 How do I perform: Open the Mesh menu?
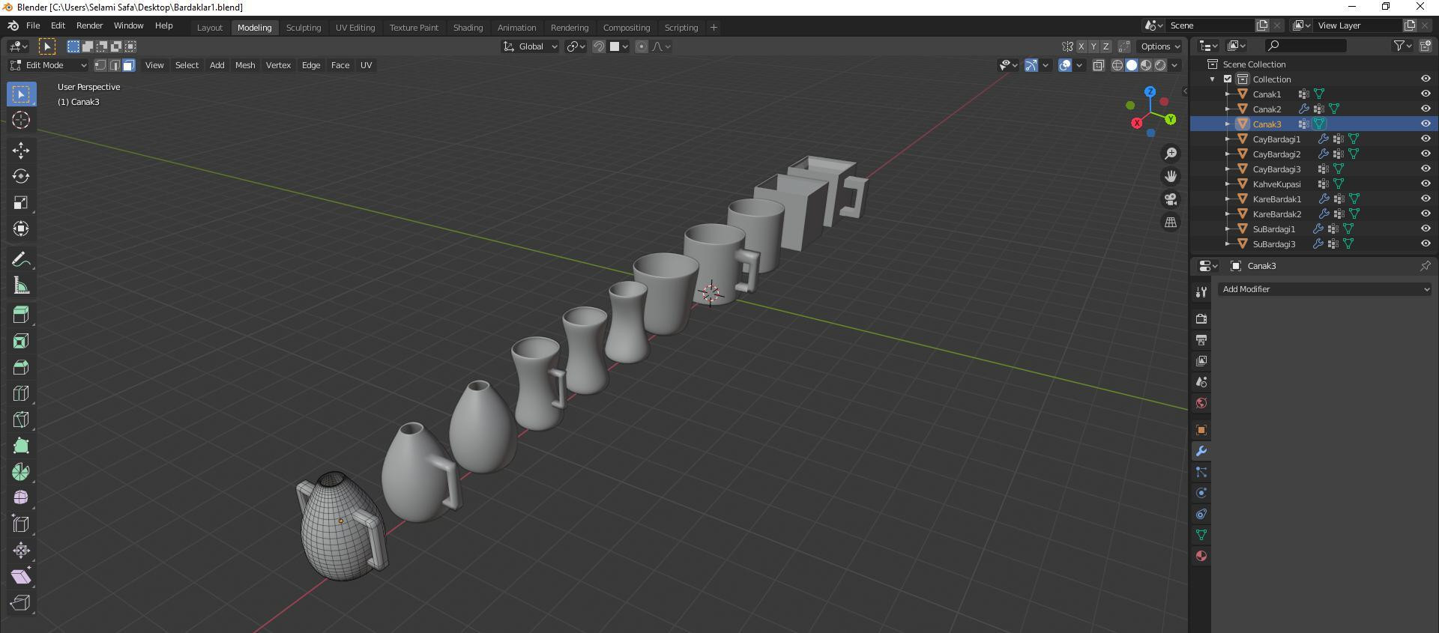pyautogui.click(x=245, y=65)
